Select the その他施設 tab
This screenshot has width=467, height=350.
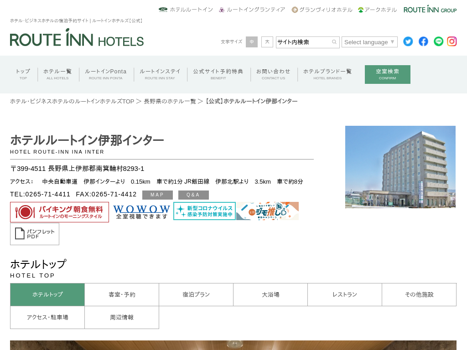click(420, 295)
